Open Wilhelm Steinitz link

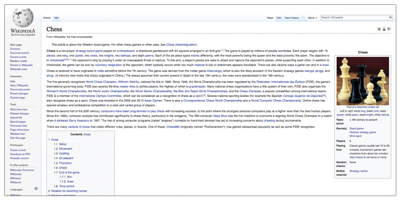(x=129, y=82)
